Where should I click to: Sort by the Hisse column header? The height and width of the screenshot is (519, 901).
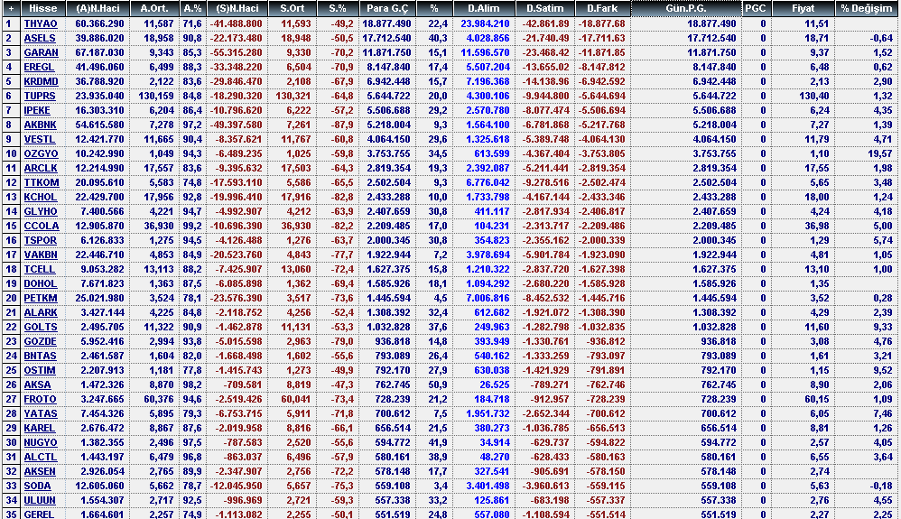point(42,8)
